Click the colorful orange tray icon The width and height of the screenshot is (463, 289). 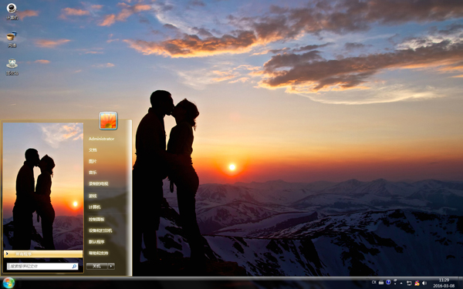[x=417, y=283]
